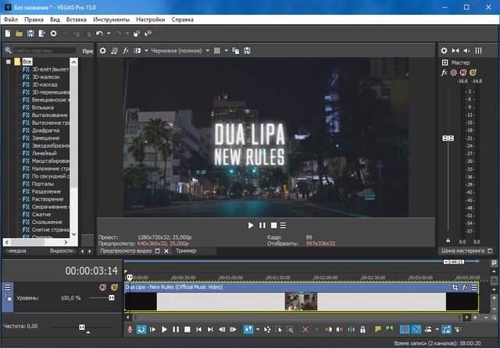Screen dimensions: 500x348
Task: Toggle the split screen view in preview
Action: coord(137,51)
